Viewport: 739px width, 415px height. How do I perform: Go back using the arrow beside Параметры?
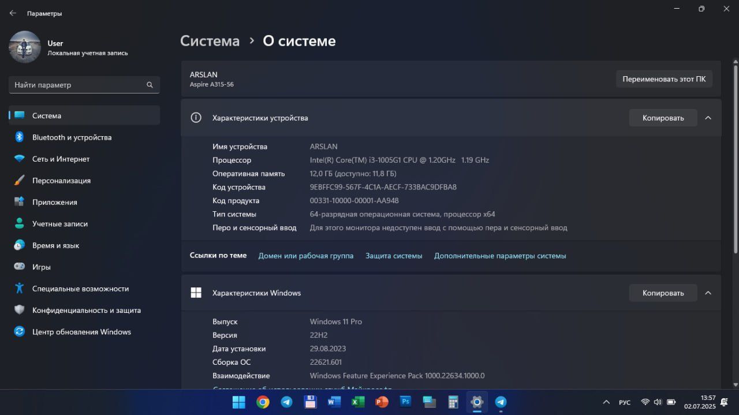(x=13, y=13)
